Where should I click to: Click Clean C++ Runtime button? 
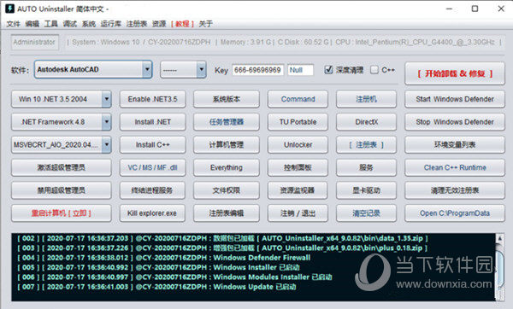pos(455,167)
